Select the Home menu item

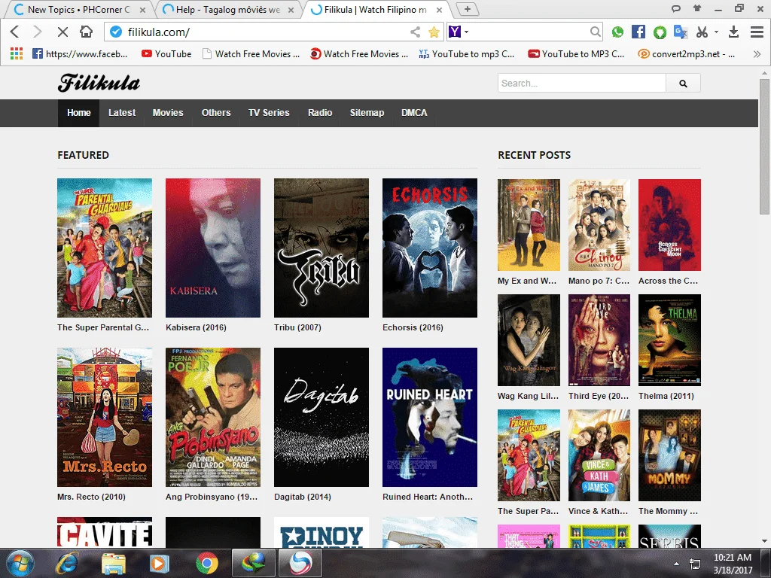point(78,113)
